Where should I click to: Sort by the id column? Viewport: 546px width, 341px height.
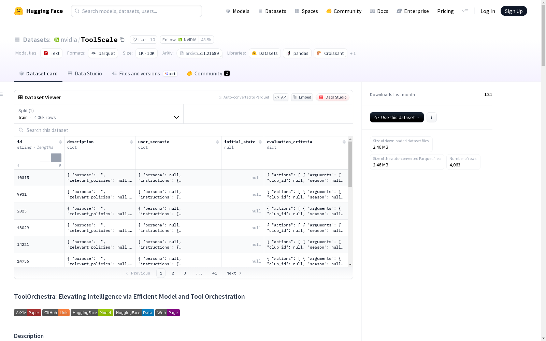click(x=60, y=142)
